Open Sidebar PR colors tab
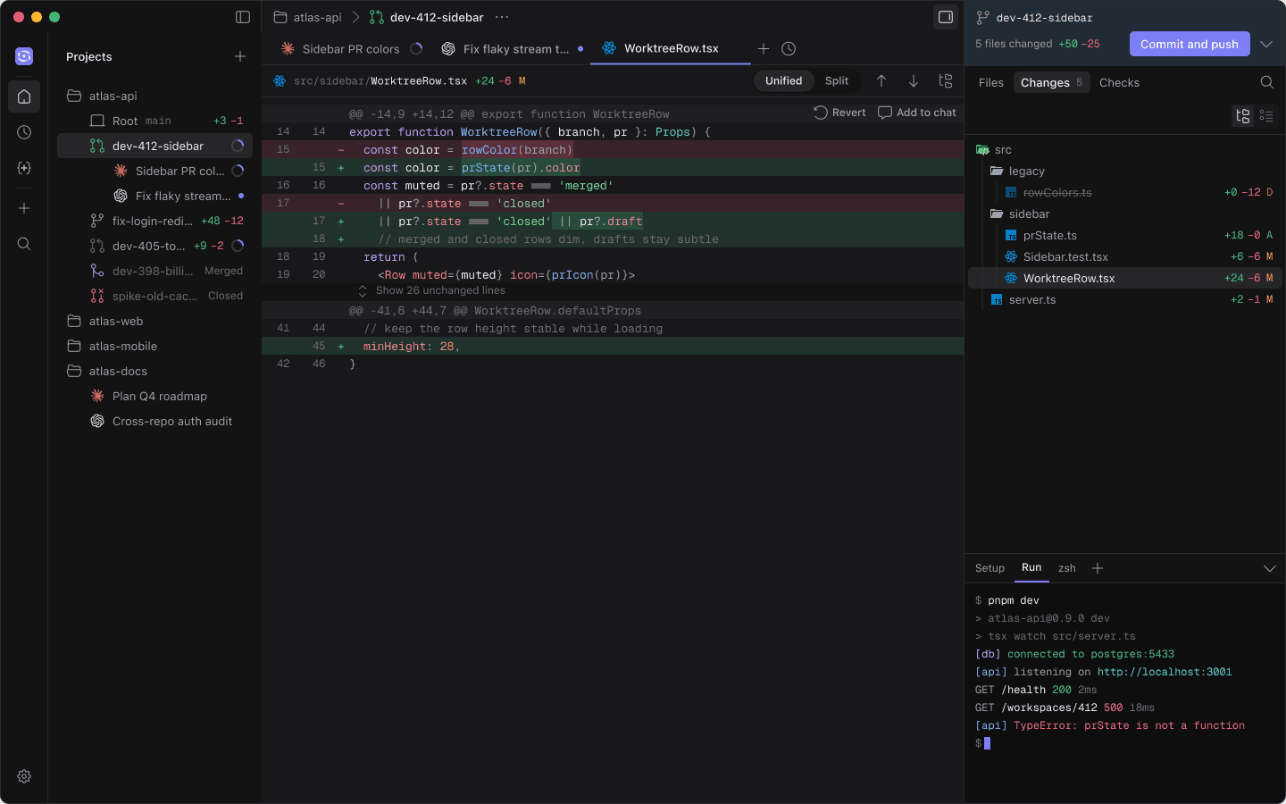The image size is (1286, 804). 351,49
